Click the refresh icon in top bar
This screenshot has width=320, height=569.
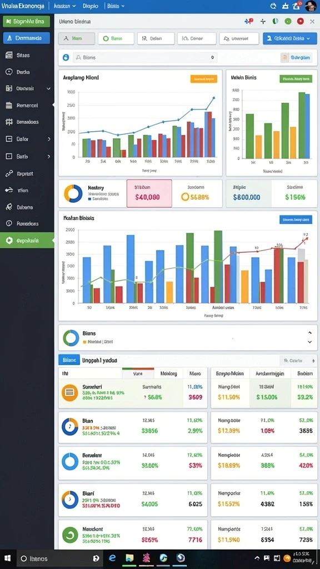click(273, 6)
